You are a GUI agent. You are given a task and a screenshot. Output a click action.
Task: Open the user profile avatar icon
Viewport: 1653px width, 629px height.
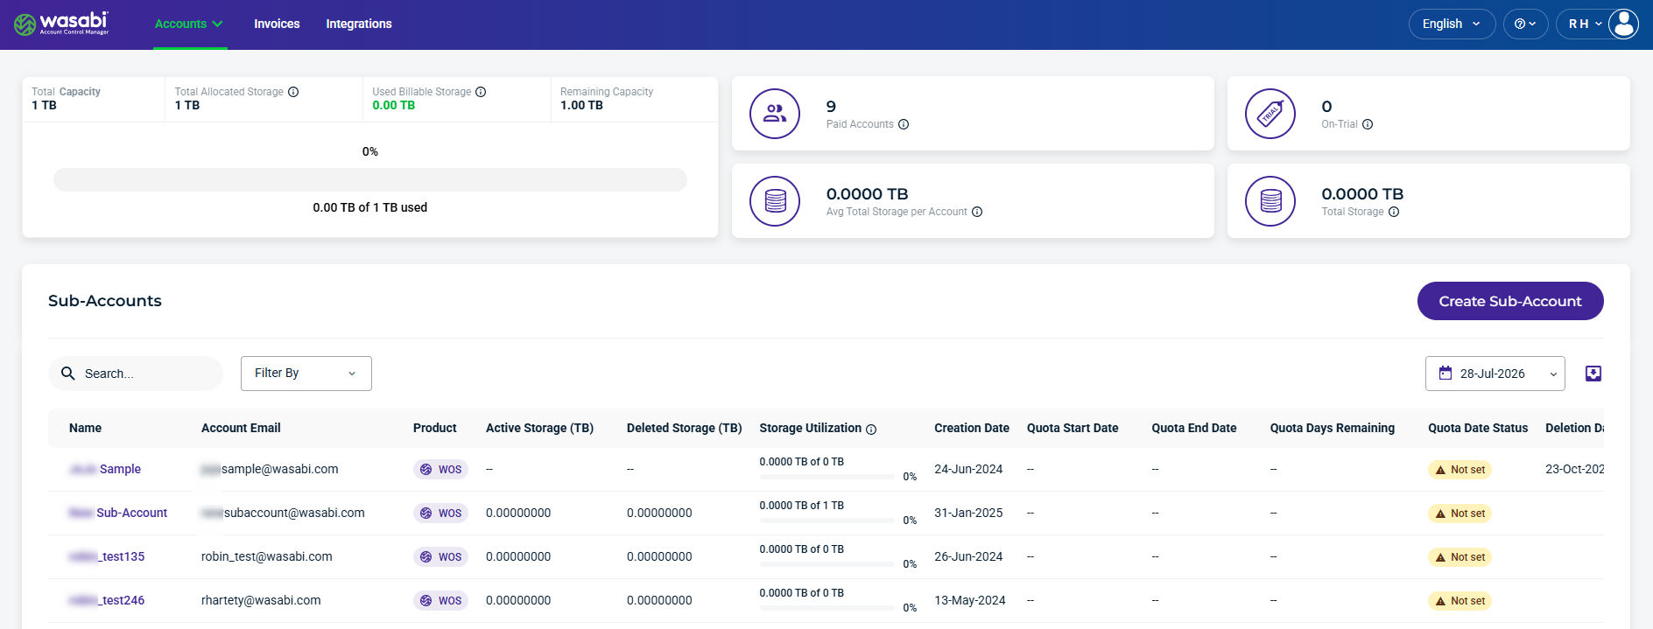pos(1623,24)
